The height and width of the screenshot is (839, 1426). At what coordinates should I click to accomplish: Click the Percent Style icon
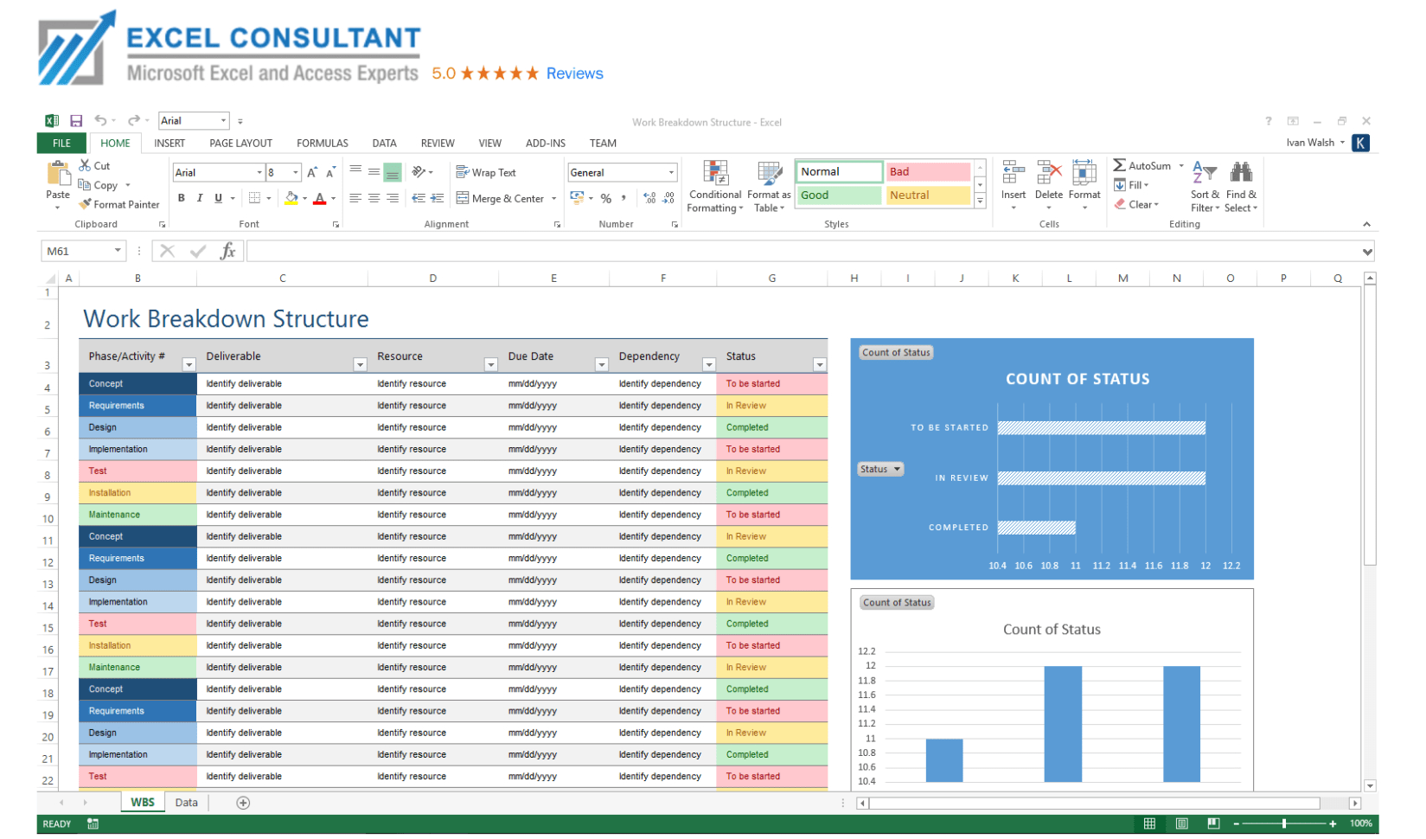606,198
